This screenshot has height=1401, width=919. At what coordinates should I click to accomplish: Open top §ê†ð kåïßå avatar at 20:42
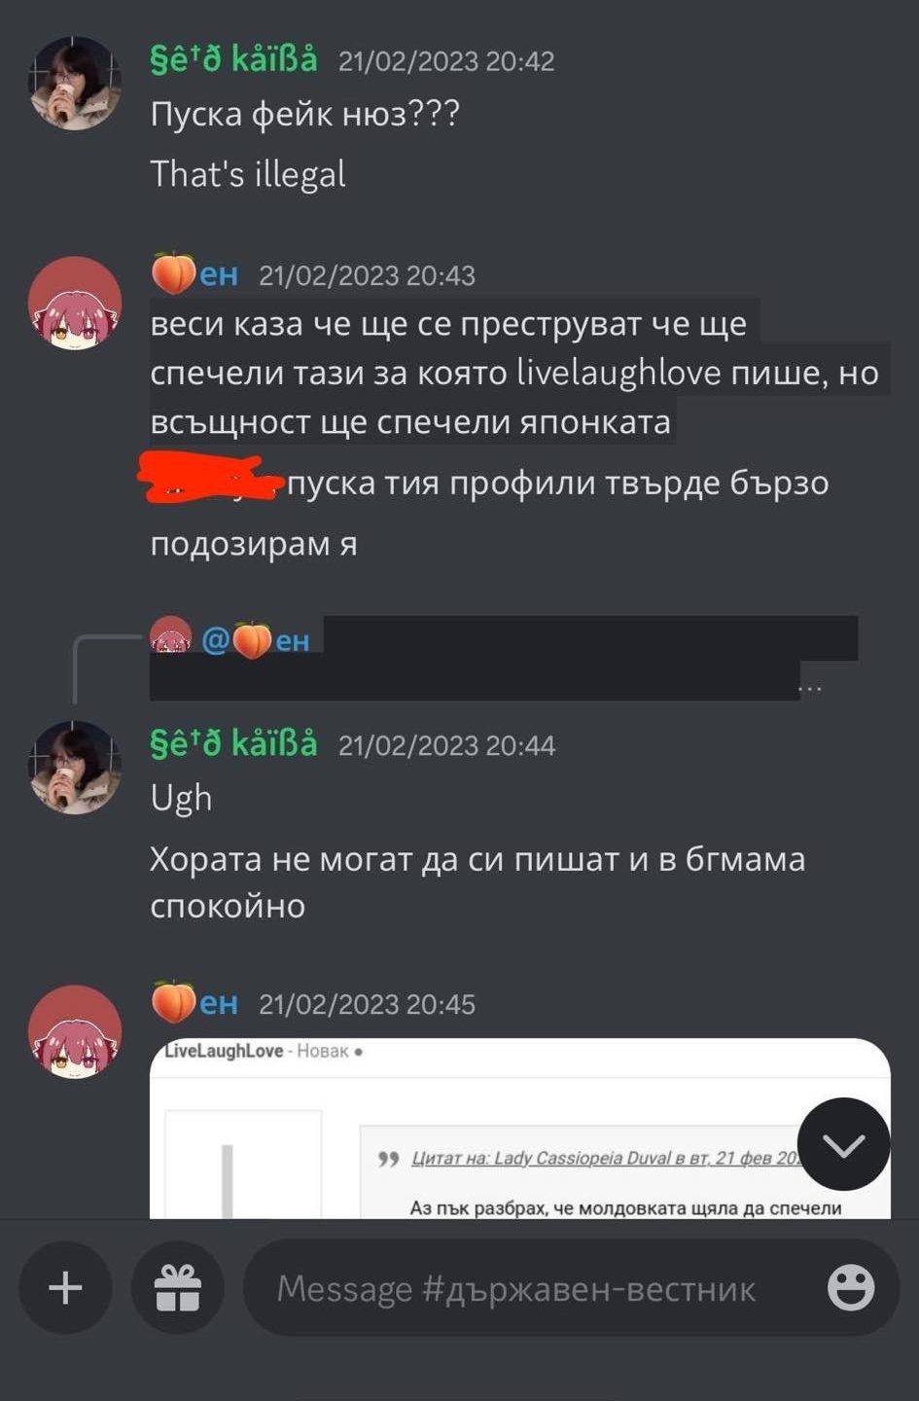point(75,84)
